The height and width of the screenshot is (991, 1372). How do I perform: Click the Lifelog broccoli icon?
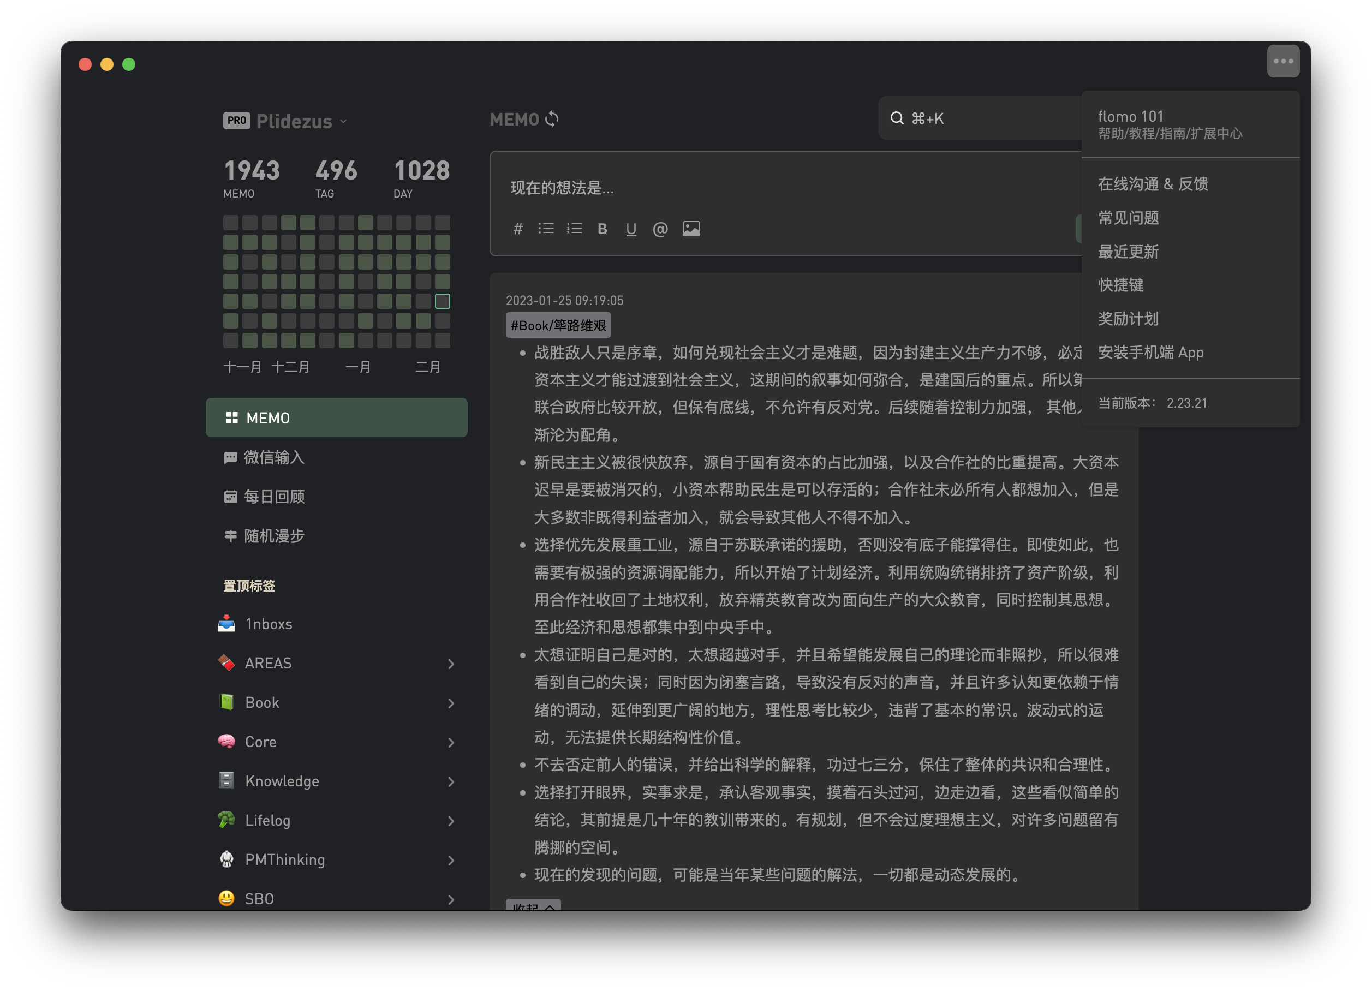pyautogui.click(x=226, y=820)
